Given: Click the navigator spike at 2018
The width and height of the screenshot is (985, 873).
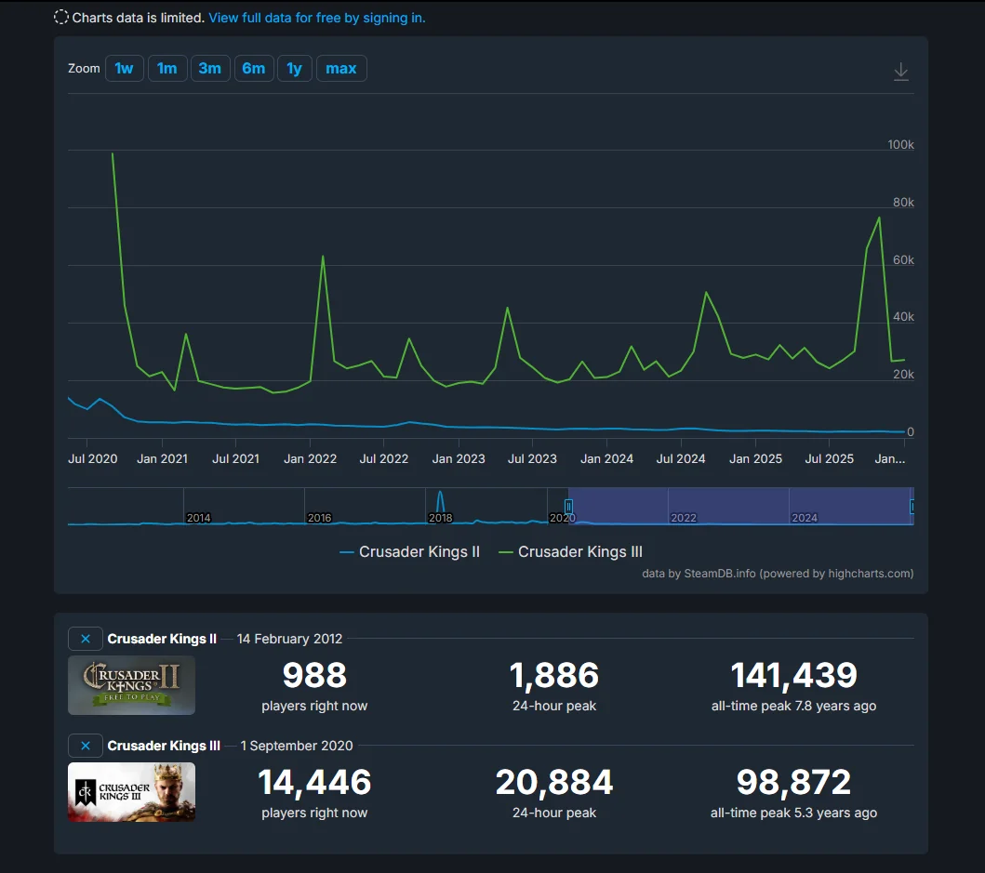Looking at the screenshot, I should click(440, 501).
